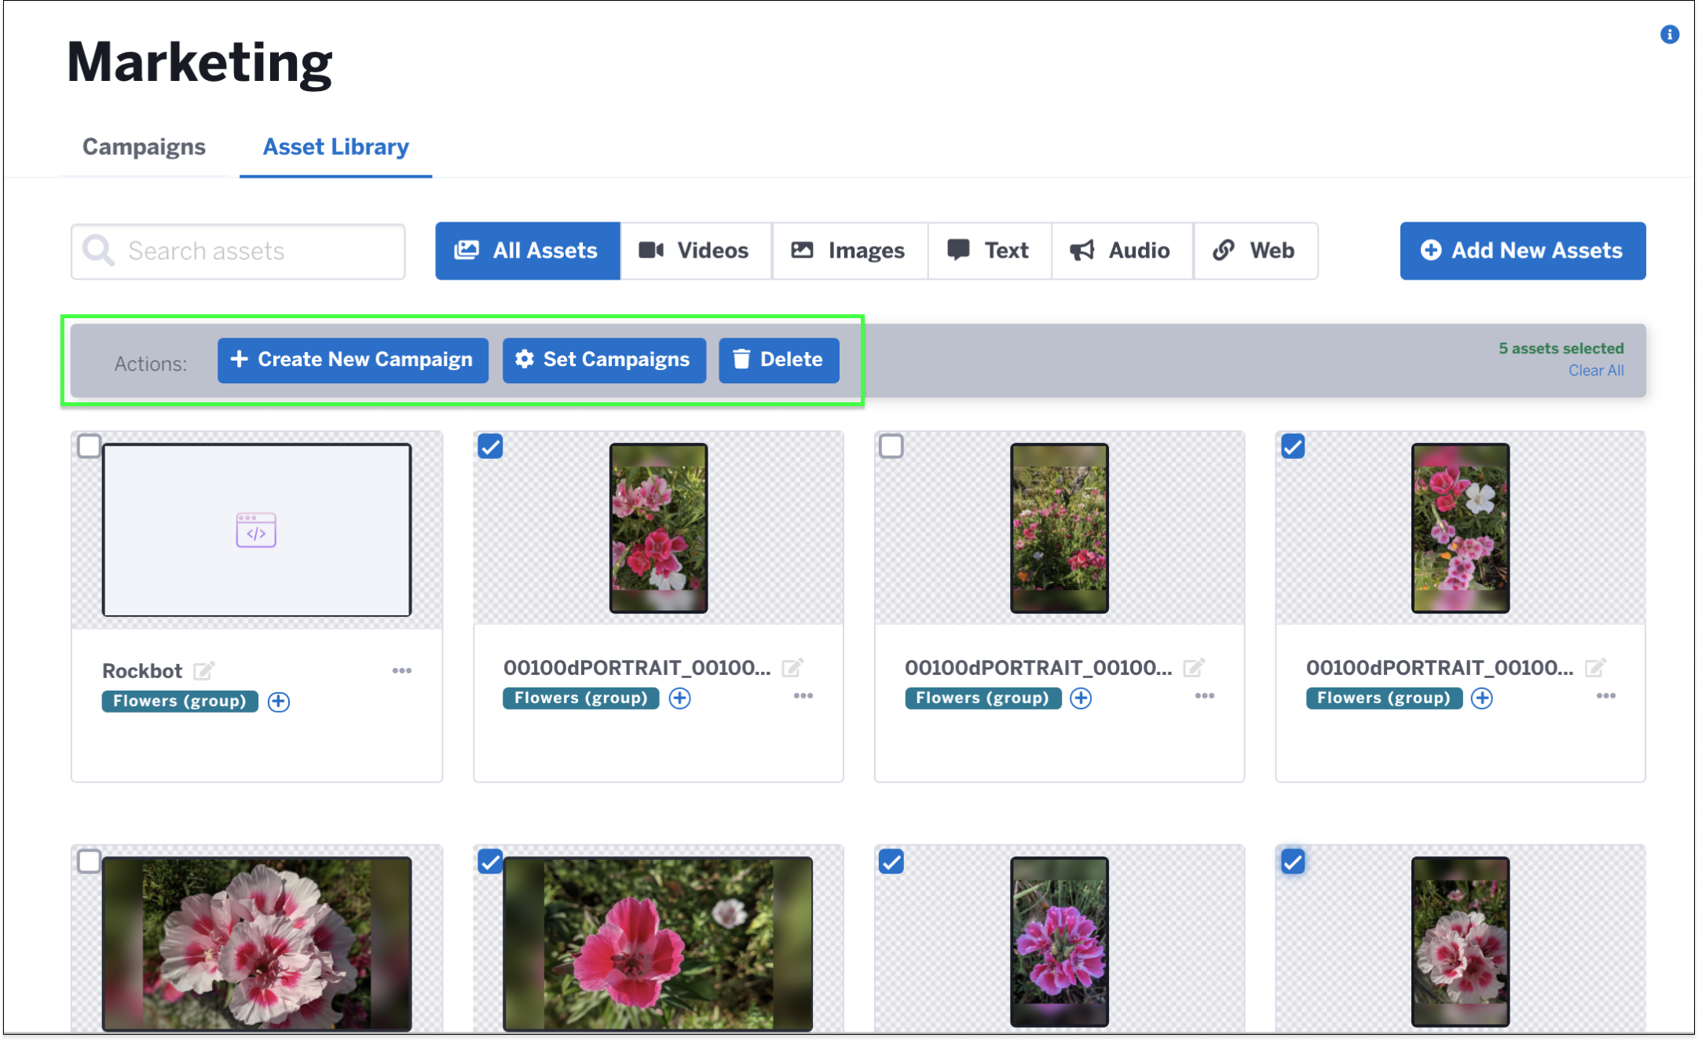Open the three-dots menu on second asset card
1698x1041 pixels.
(x=803, y=696)
